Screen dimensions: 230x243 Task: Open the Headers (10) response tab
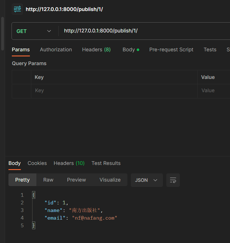click(69, 163)
